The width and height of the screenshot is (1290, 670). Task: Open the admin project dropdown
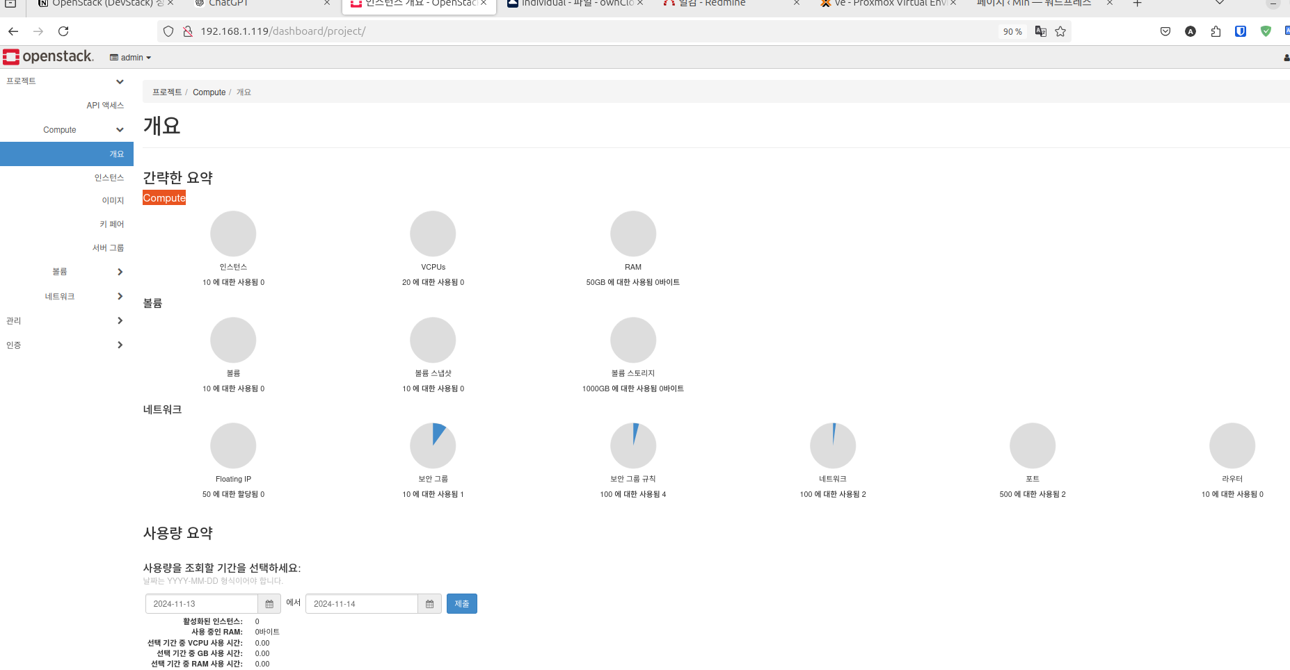tap(131, 58)
